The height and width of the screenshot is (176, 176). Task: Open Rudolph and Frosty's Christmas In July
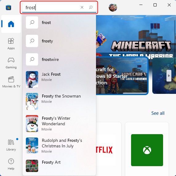[59, 146]
